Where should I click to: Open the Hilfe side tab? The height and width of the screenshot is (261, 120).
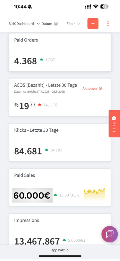pyautogui.click(x=114, y=124)
